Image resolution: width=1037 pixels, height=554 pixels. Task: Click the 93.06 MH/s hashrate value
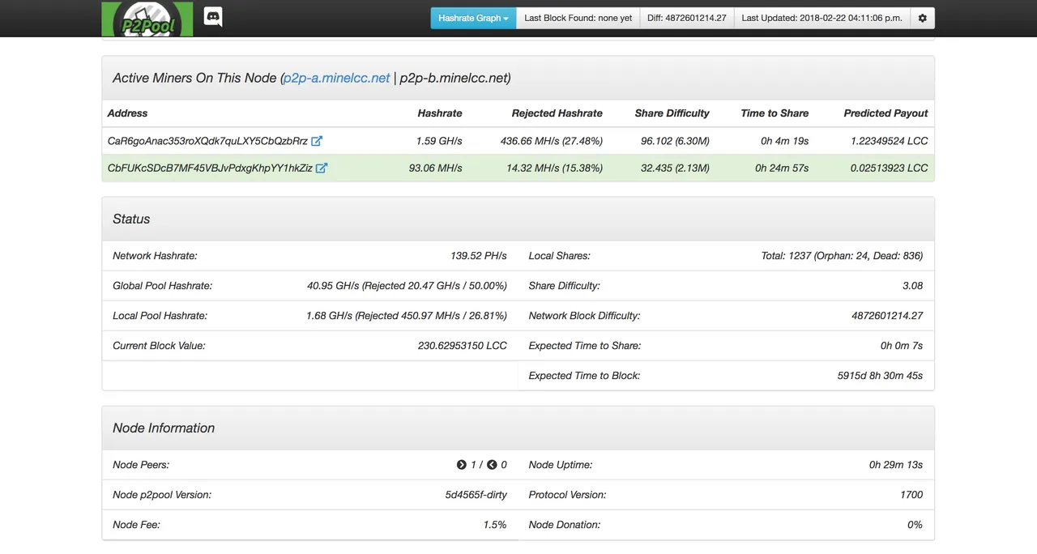436,168
